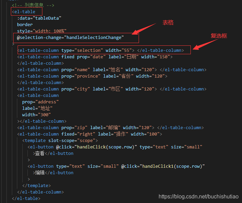Click the style value "width: 100%"

pyautogui.click(x=50, y=31)
